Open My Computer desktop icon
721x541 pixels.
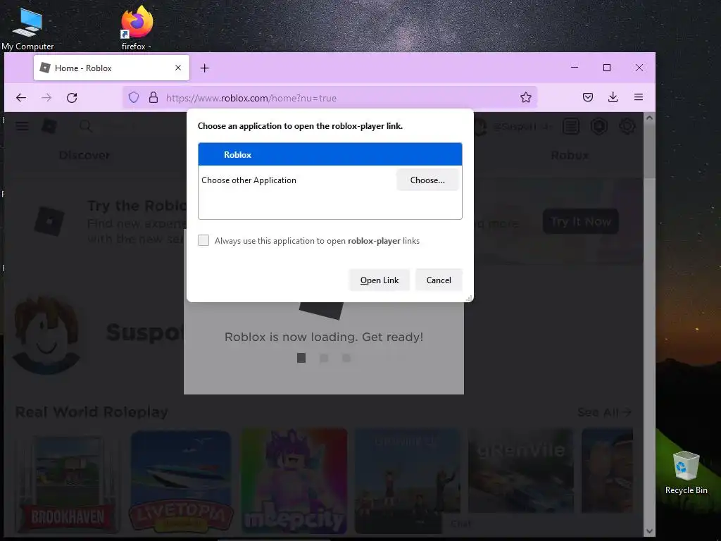27,27
